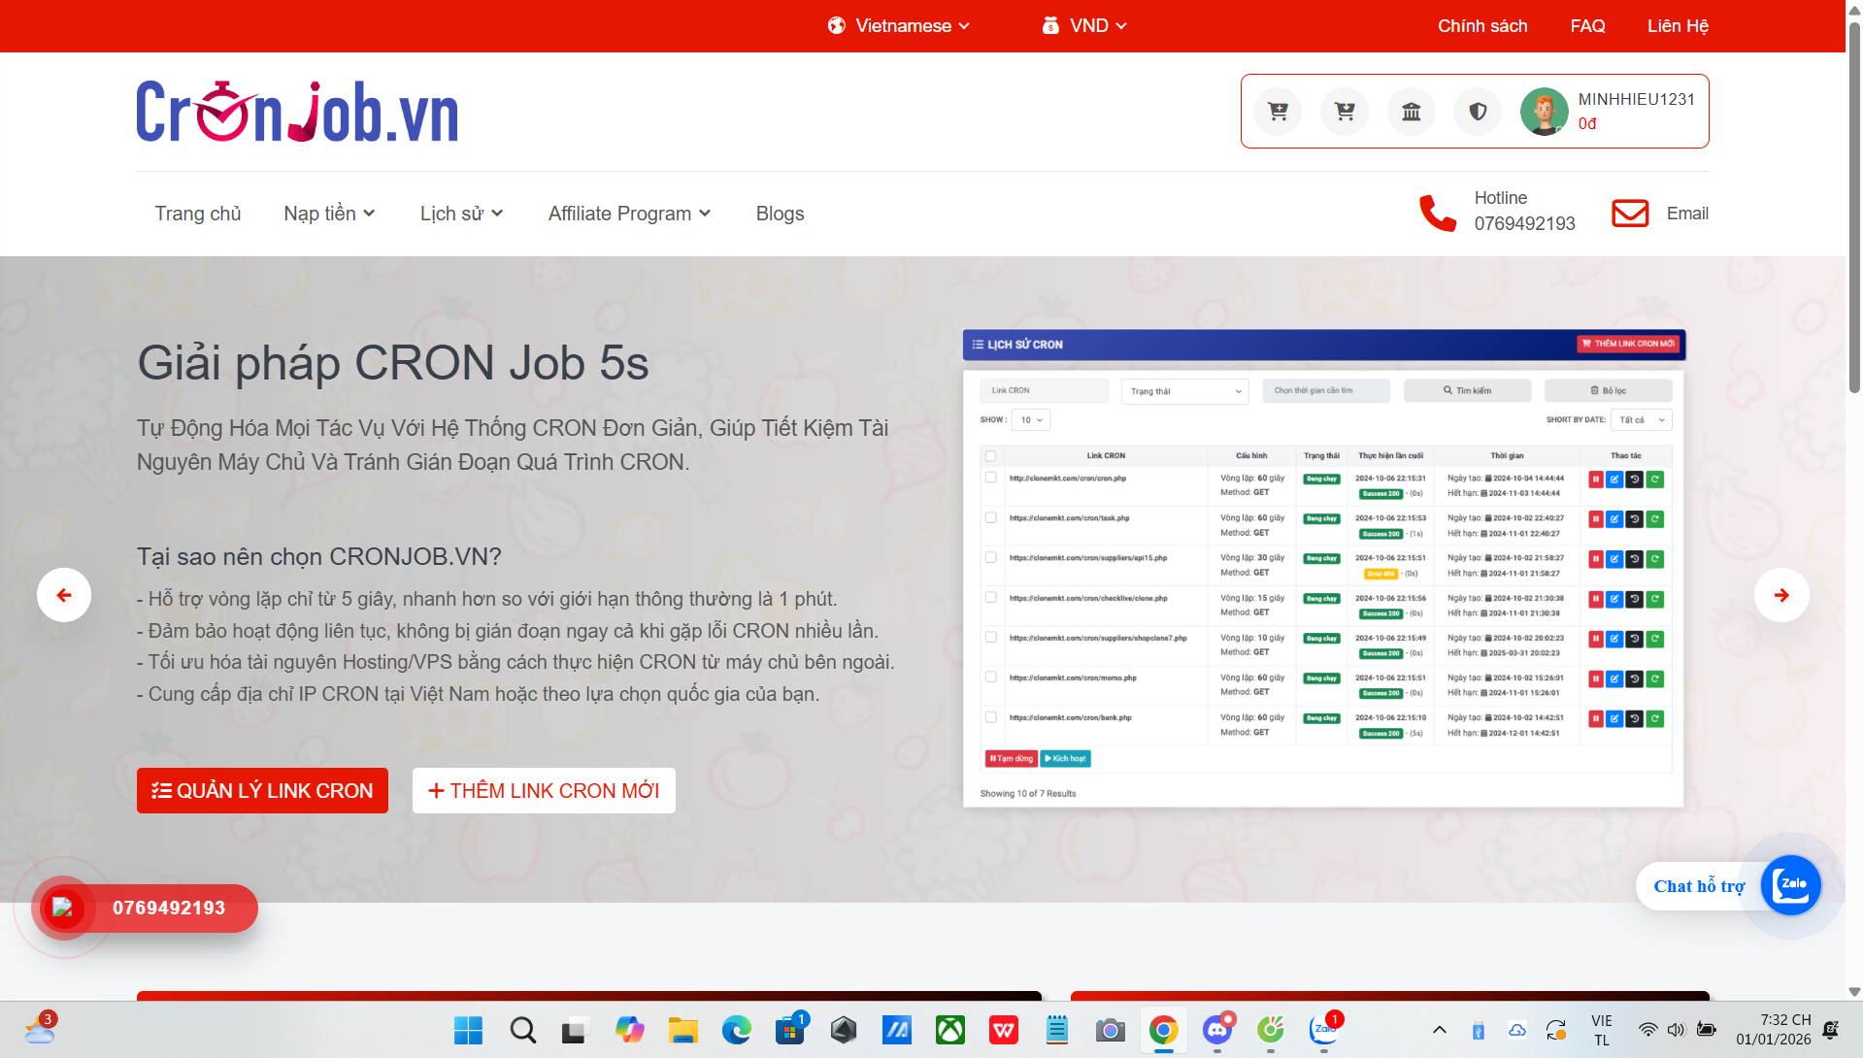Open the Chính sách link in the top bar
Viewport: 1863px width, 1058px height.
(1482, 25)
